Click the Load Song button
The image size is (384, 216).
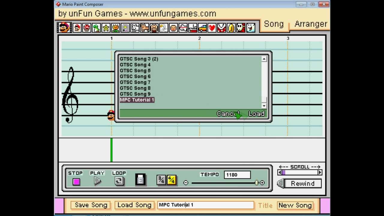pos(134,205)
